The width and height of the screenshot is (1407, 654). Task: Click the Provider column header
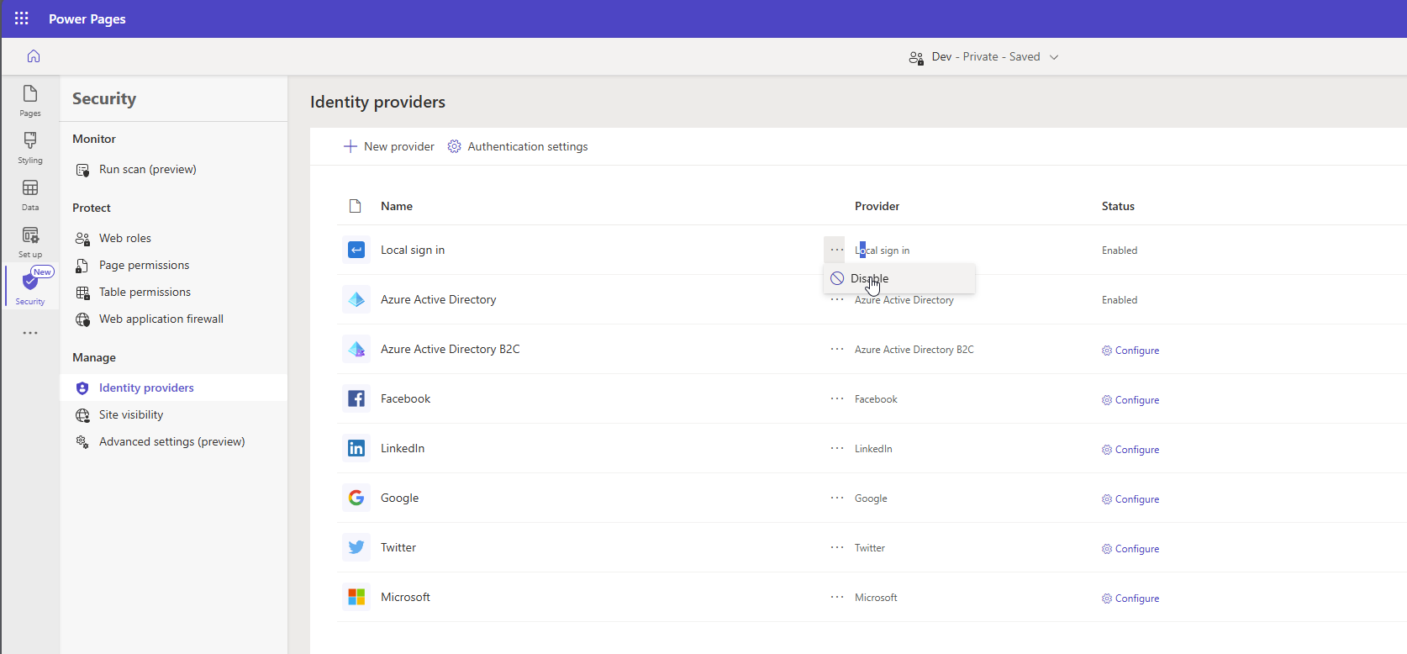[877, 206]
